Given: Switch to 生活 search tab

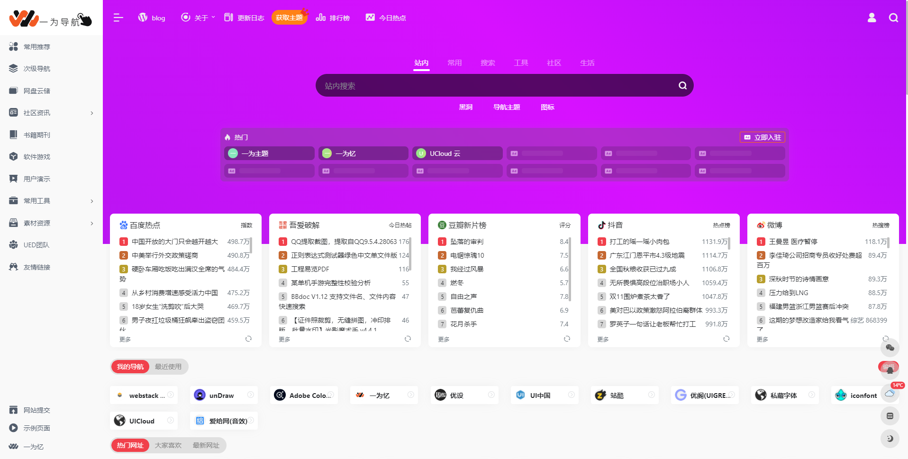Looking at the screenshot, I should (x=587, y=63).
